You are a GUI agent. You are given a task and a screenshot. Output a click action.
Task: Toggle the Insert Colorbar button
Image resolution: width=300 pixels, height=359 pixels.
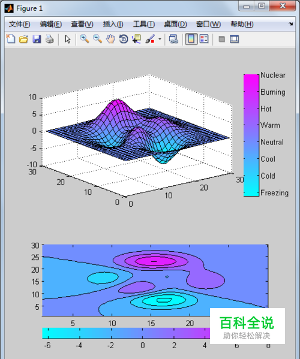tap(191, 39)
